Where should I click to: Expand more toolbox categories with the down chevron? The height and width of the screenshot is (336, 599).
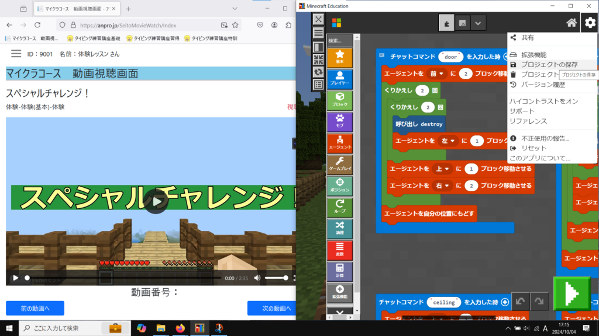(x=340, y=313)
